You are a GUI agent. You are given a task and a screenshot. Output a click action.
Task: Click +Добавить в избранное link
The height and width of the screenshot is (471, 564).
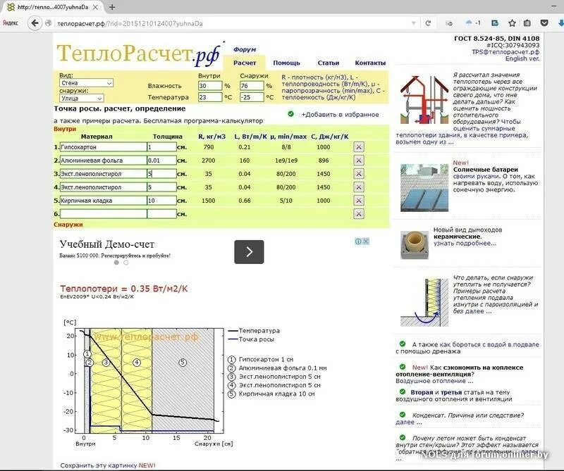(x=340, y=115)
